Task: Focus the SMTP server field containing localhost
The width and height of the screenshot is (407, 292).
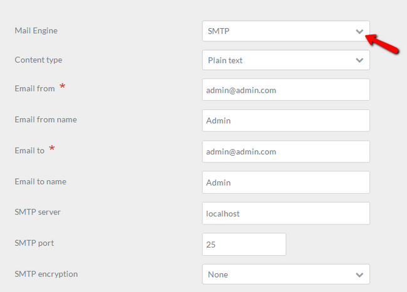Action: tap(286, 213)
